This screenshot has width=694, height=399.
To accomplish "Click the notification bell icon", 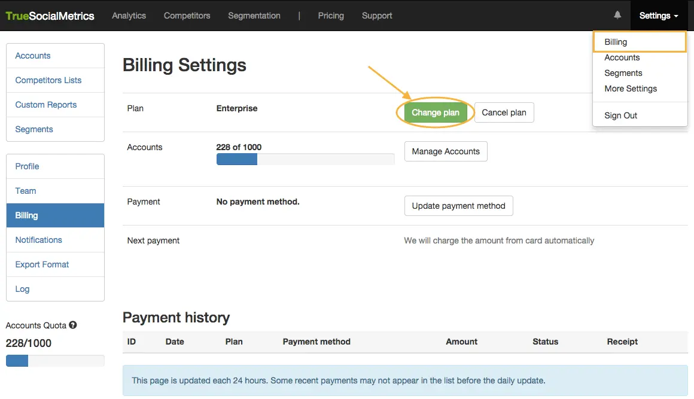I will (x=617, y=16).
